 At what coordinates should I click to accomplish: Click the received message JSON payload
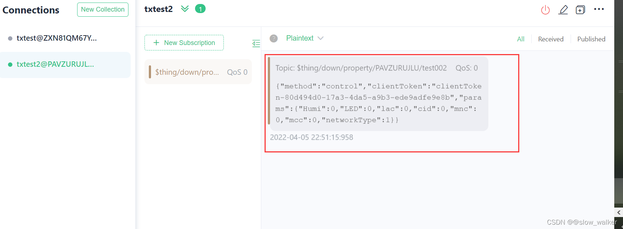[378, 103]
